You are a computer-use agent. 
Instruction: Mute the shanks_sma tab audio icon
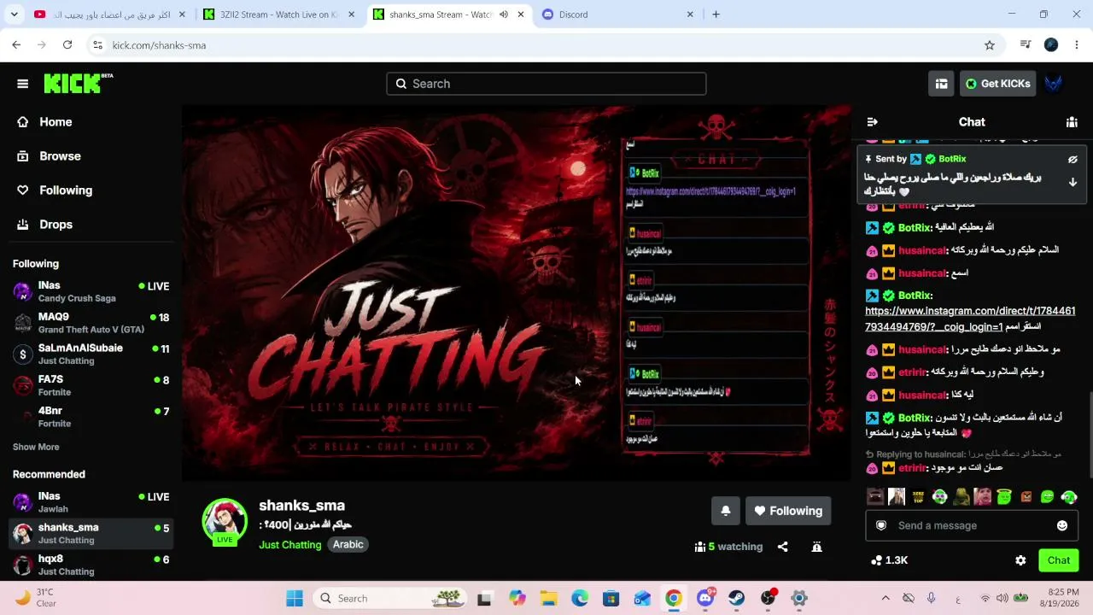click(x=504, y=15)
